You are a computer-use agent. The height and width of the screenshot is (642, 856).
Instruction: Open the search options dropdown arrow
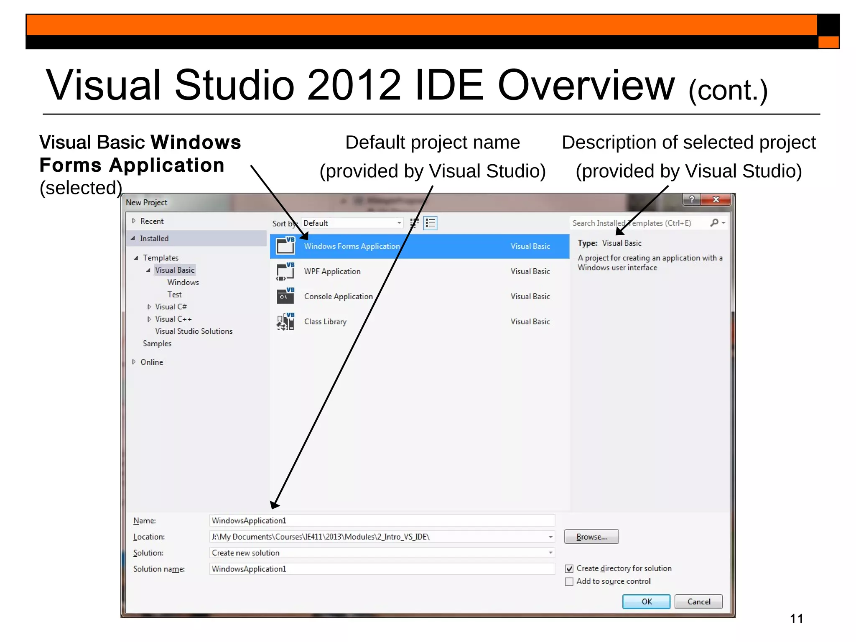(x=724, y=223)
